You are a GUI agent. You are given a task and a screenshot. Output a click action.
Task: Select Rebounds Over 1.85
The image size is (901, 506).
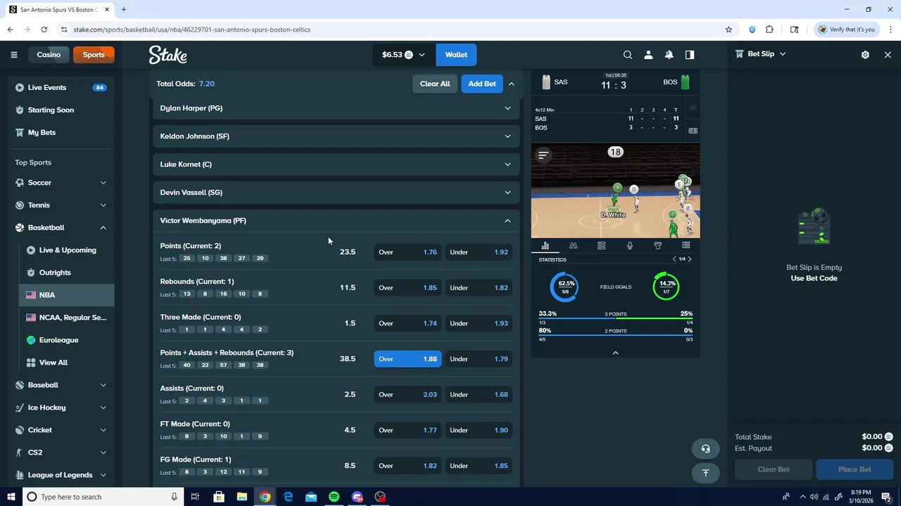(x=408, y=287)
